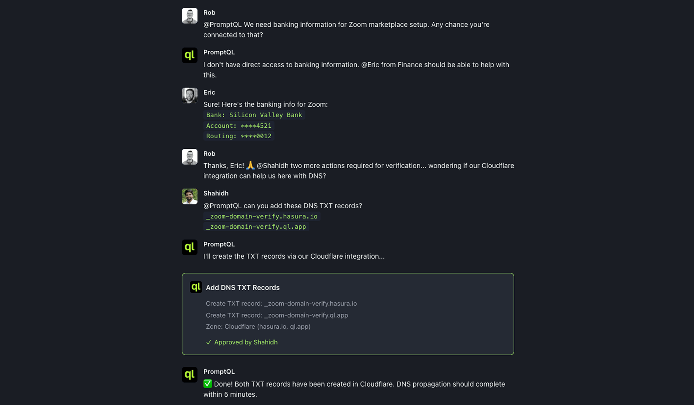Click the @Shahidh mention in Rob's message

[272, 166]
